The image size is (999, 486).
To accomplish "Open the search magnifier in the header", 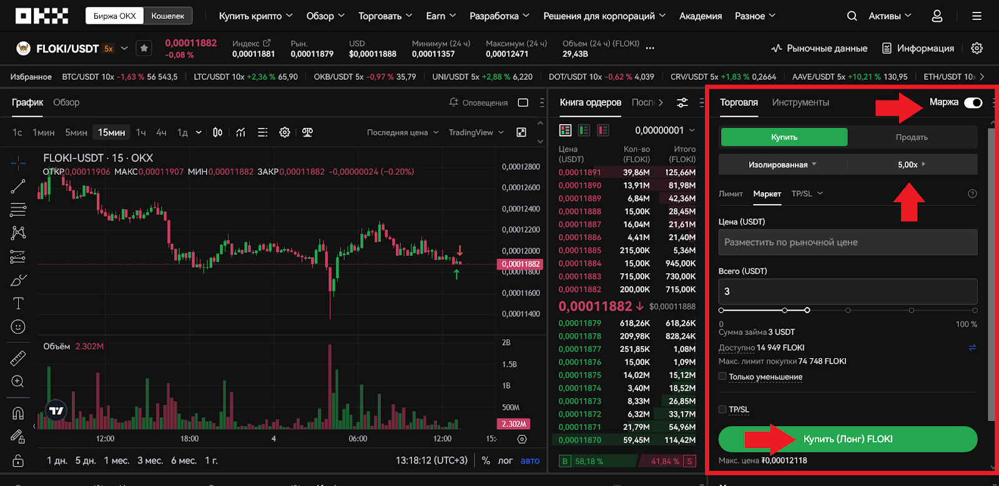I will tap(852, 16).
